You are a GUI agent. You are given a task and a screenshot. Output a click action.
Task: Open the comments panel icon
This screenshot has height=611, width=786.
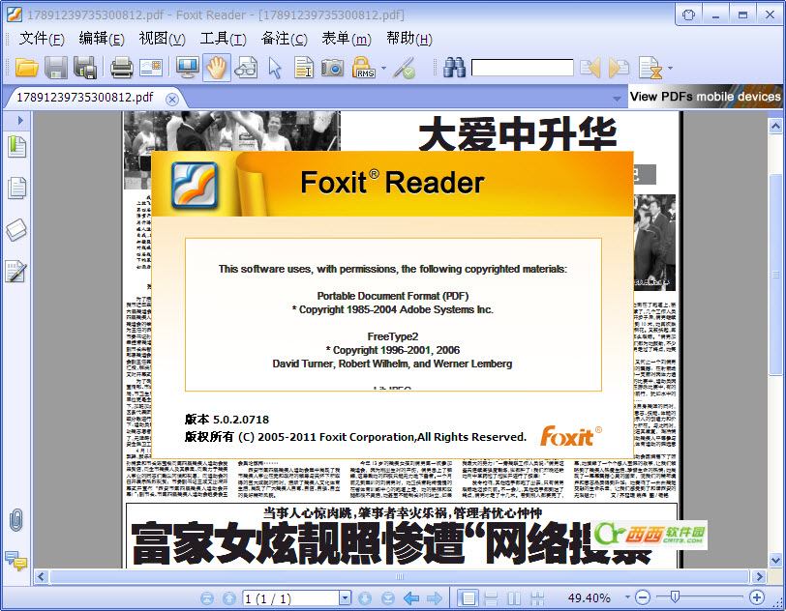click(x=15, y=561)
